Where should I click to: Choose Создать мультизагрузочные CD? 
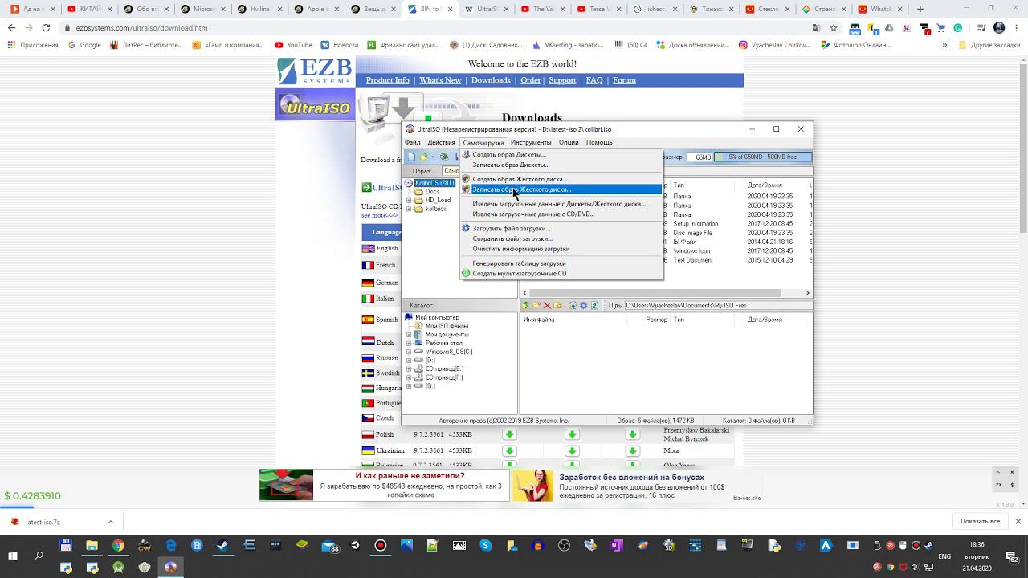[x=561, y=273]
